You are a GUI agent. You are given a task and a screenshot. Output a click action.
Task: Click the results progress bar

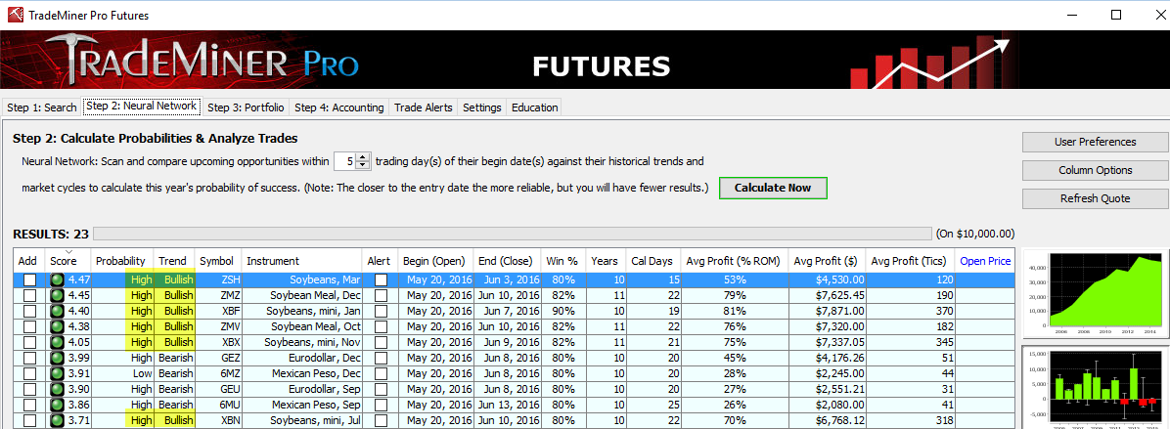coord(512,234)
